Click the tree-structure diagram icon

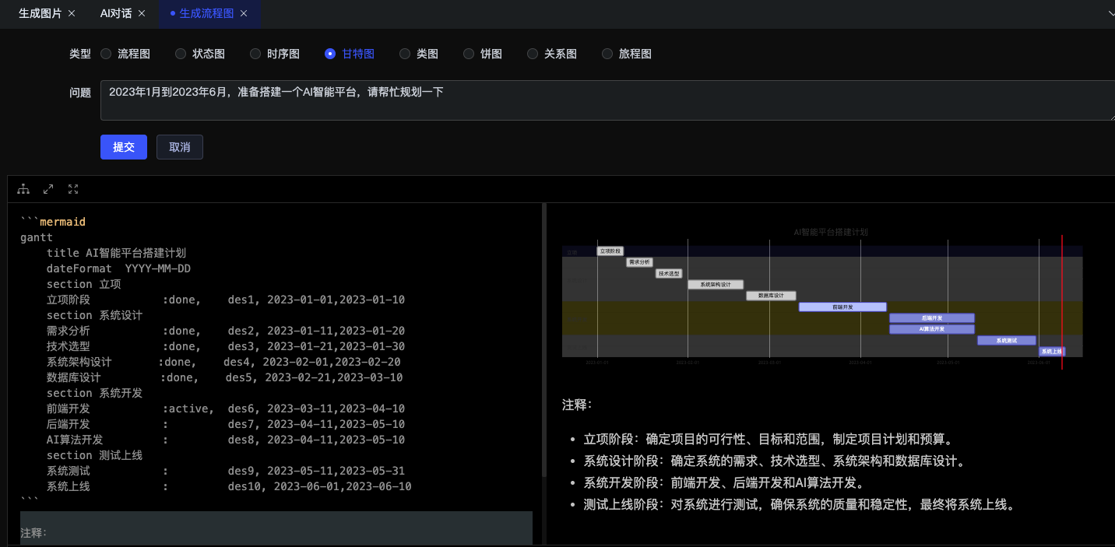tap(23, 189)
